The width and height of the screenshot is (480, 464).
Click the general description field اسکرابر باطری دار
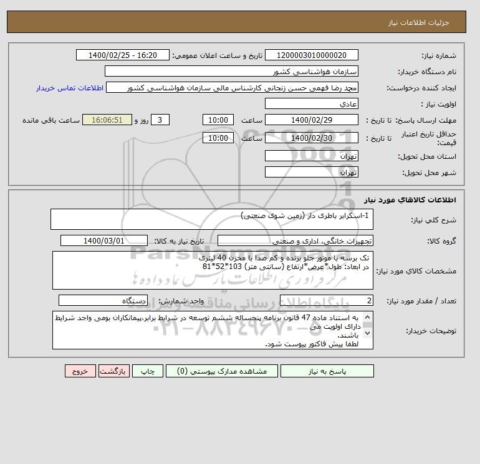[212, 219]
